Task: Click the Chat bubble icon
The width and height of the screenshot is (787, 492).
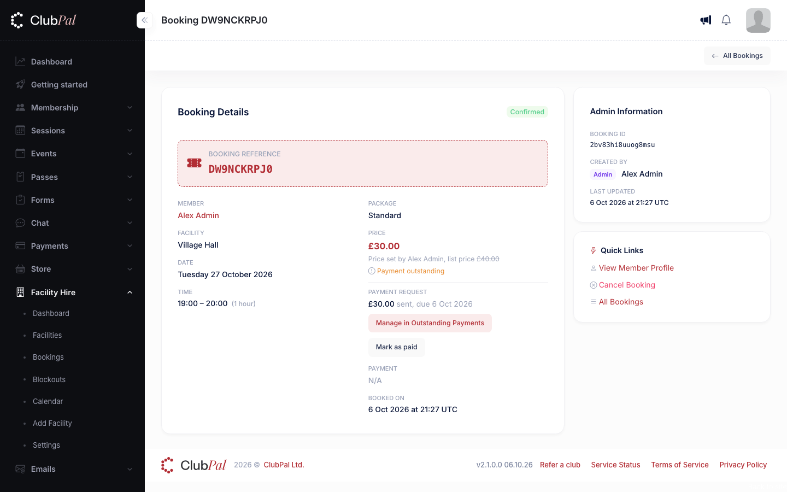Action: 20,223
